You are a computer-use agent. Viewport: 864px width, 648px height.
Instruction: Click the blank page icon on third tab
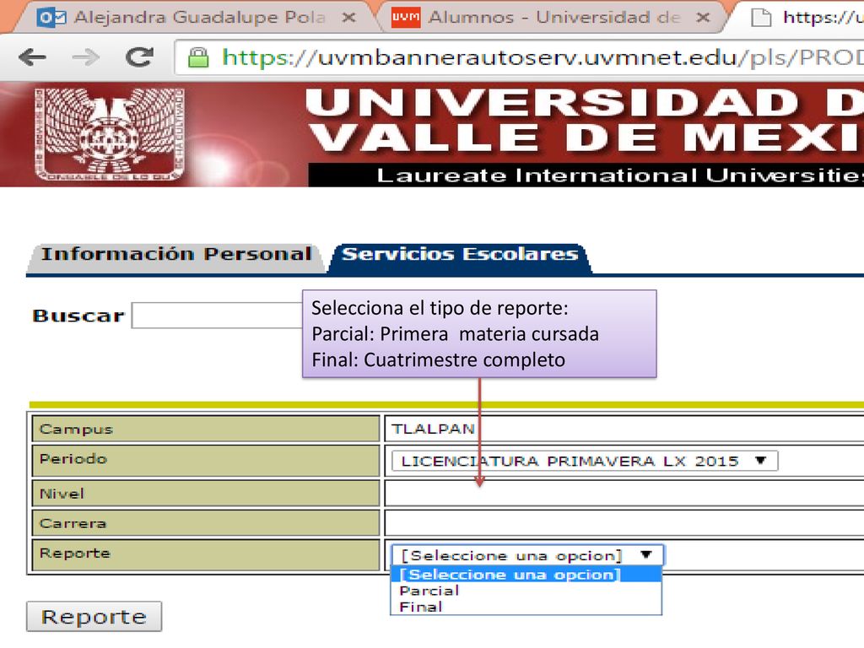point(762,18)
